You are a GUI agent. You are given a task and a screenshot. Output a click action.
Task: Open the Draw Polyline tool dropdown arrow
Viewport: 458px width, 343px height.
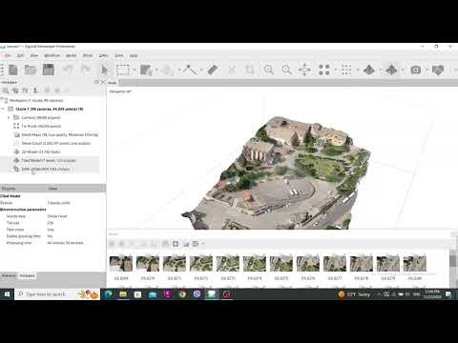coord(201,70)
